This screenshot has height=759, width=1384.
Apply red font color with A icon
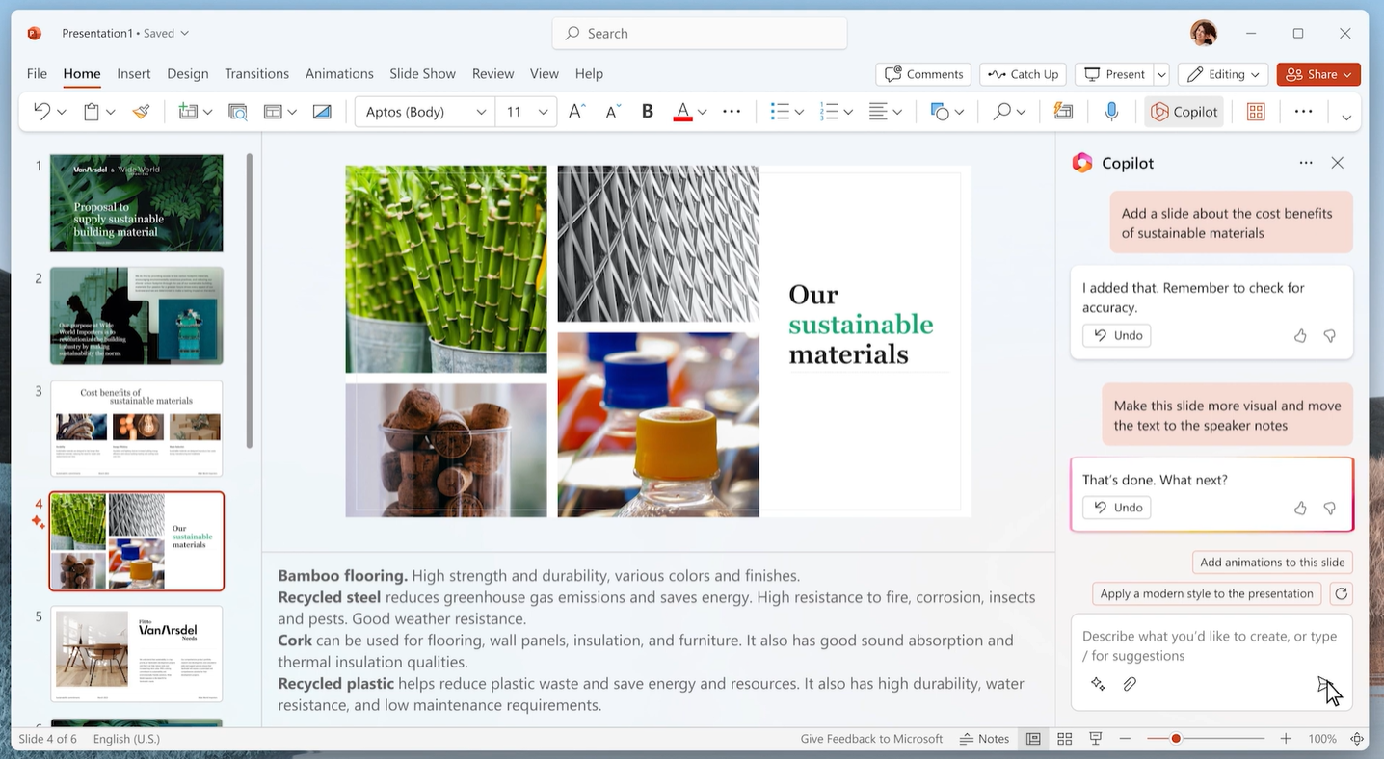point(682,112)
